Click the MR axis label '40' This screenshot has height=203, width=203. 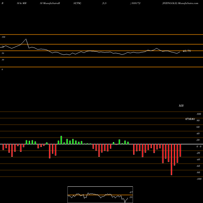point(198,134)
